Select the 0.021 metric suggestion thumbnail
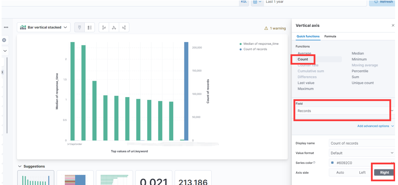Image resolution: width=398 pixels, height=185 pixels. 154,178
